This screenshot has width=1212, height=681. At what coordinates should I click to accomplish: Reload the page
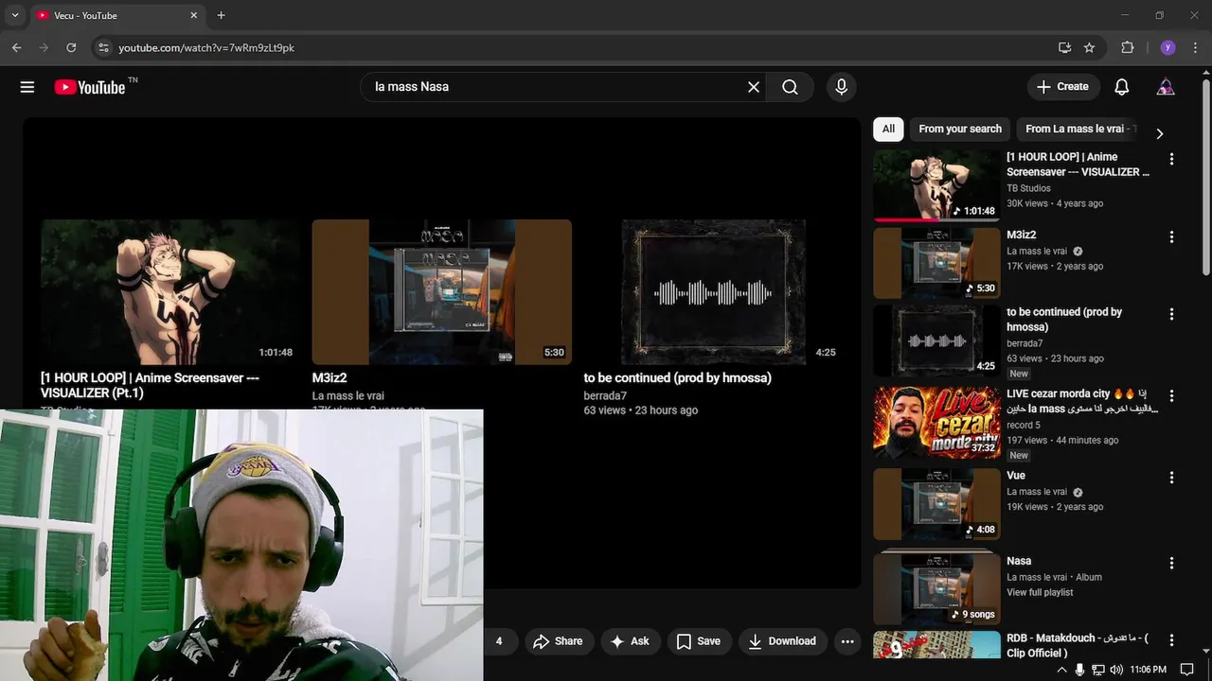(x=71, y=47)
